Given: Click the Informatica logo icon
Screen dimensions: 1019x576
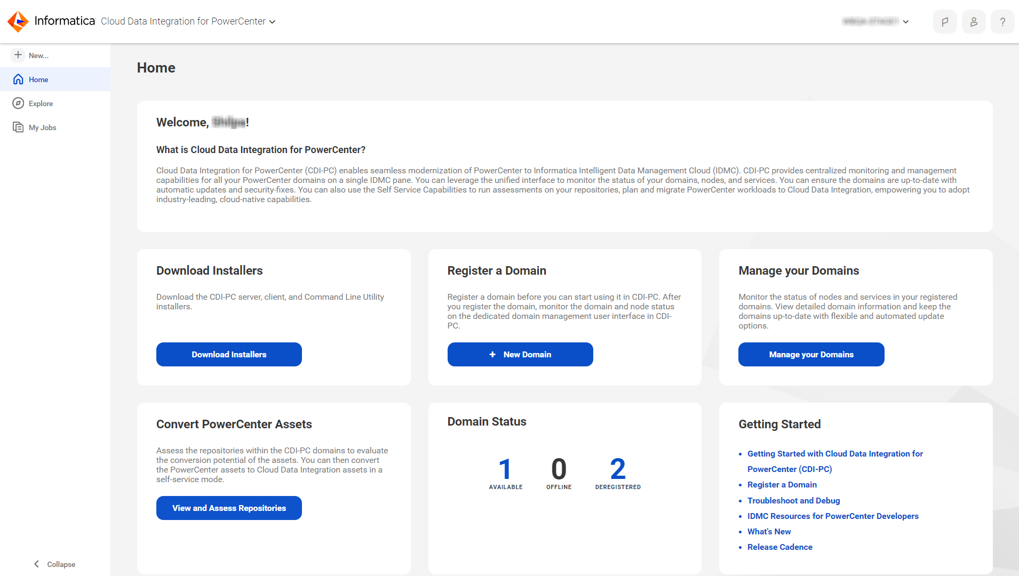Looking at the screenshot, I should [x=18, y=21].
